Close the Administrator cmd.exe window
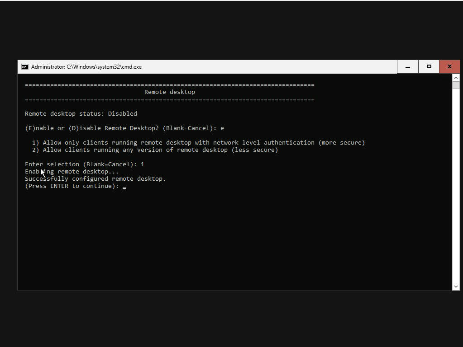Image resolution: width=463 pixels, height=347 pixels. (x=449, y=67)
